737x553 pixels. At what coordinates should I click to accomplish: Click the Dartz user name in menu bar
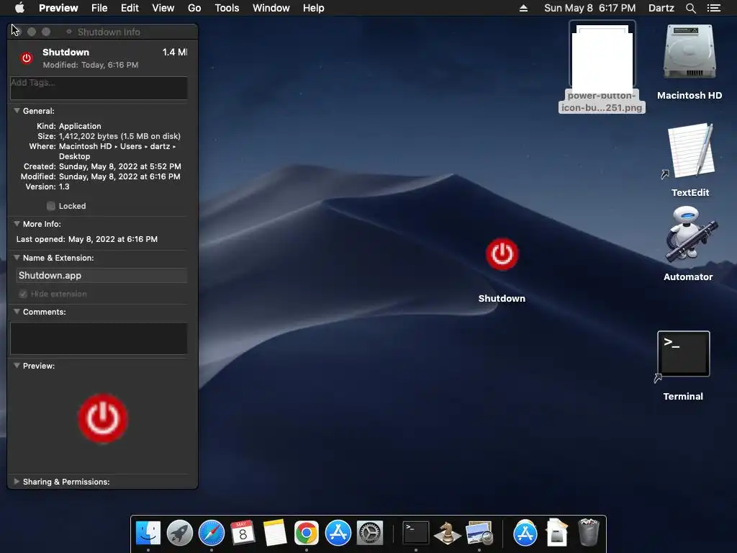661,8
